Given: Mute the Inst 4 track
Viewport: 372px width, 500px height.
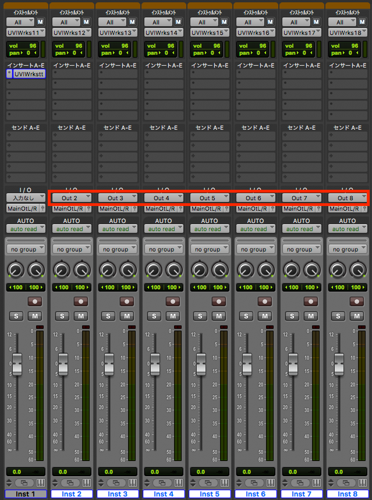Looking at the screenshot, I should click(172, 316).
